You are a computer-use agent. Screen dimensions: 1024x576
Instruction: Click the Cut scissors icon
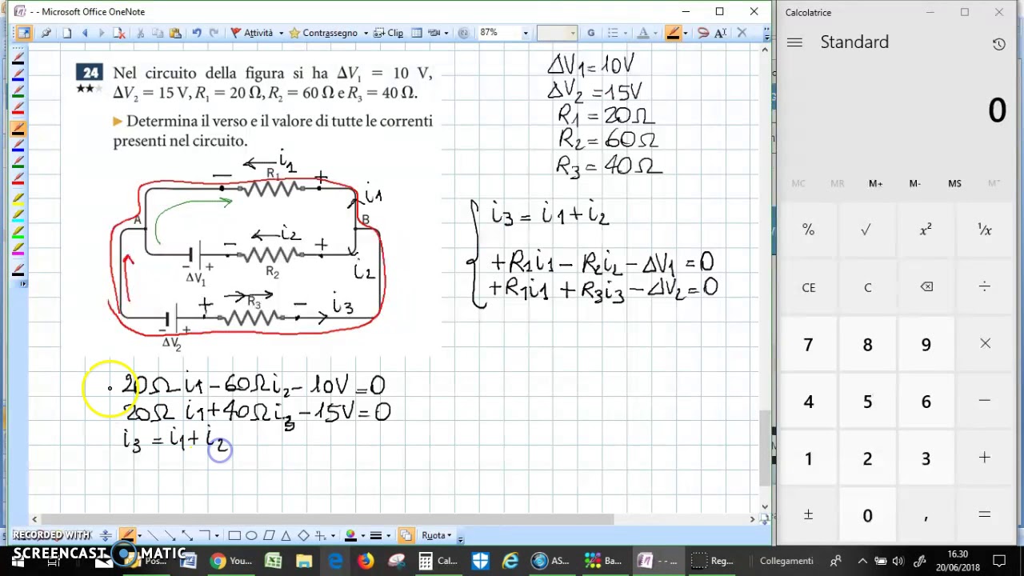pos(140,33)
